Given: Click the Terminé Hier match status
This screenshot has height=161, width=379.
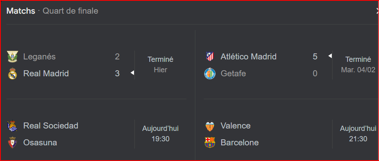Looking at the screenshot, I should pos(160,65).
